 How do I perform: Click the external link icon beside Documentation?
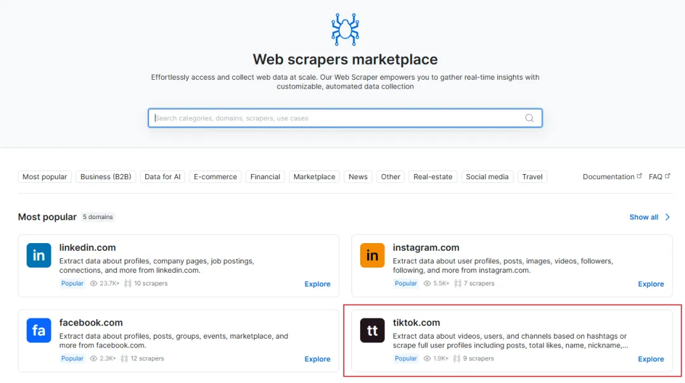coord(639,176)
